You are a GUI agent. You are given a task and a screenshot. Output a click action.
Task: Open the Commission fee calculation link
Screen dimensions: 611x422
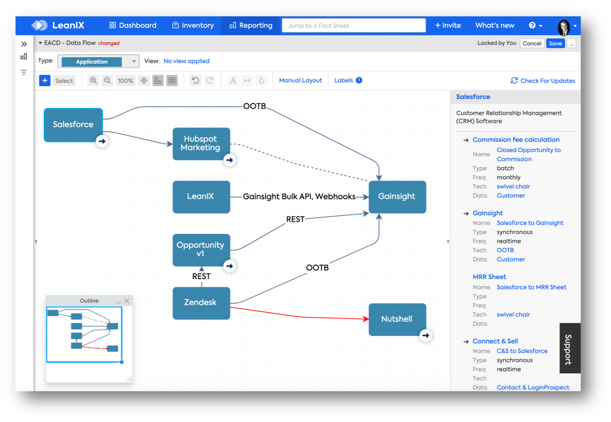tap(516, 139)
